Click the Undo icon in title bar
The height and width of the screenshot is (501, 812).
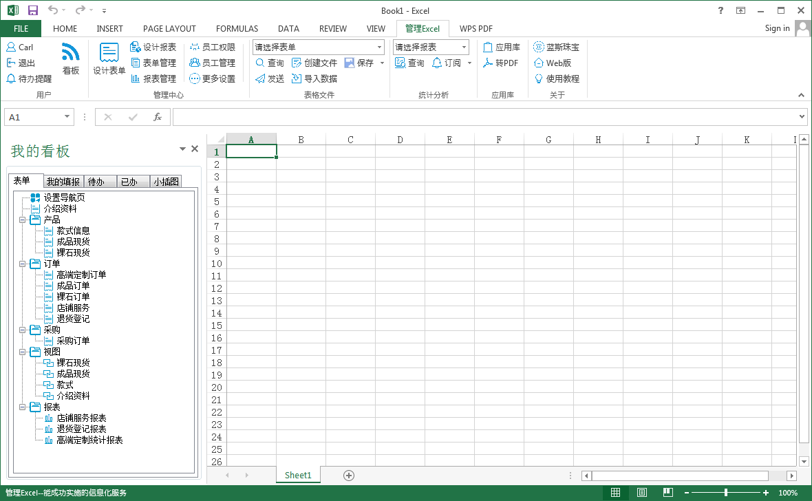coord(53,10)
